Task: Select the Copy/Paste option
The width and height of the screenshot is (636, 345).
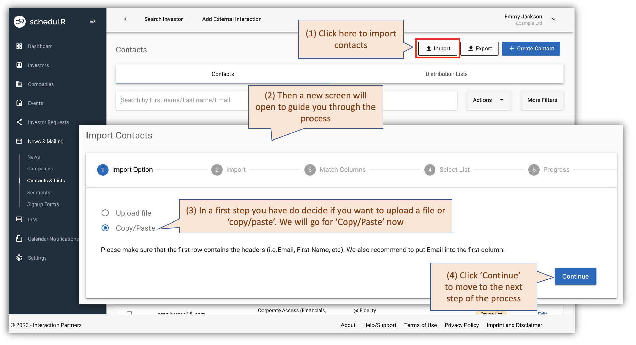Action: tap(105, 228)
